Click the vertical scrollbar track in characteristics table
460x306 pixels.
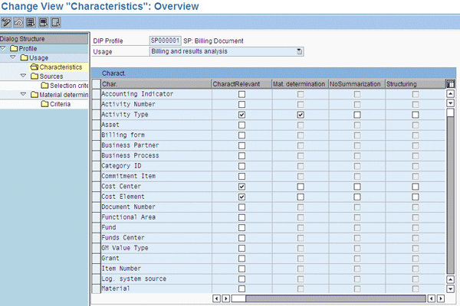pos(450,196)
